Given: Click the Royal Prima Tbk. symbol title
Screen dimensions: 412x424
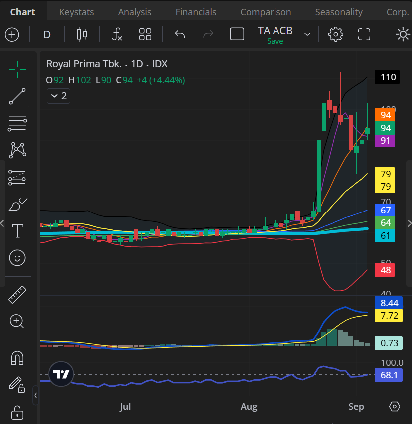Looking at the screenshot, I should pyautogui.click(x=84, y=64).
